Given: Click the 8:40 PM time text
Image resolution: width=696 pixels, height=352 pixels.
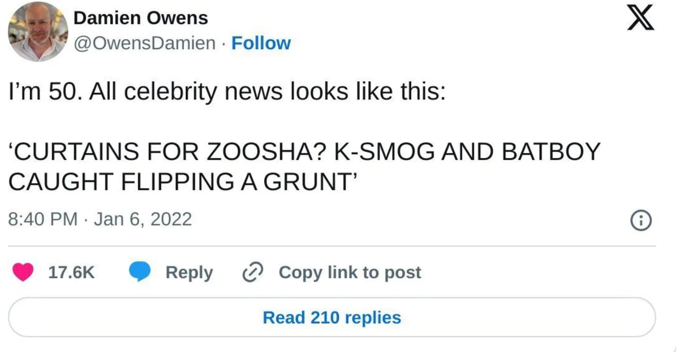Looking at the screenshot, I should click(x=43, y=219).
